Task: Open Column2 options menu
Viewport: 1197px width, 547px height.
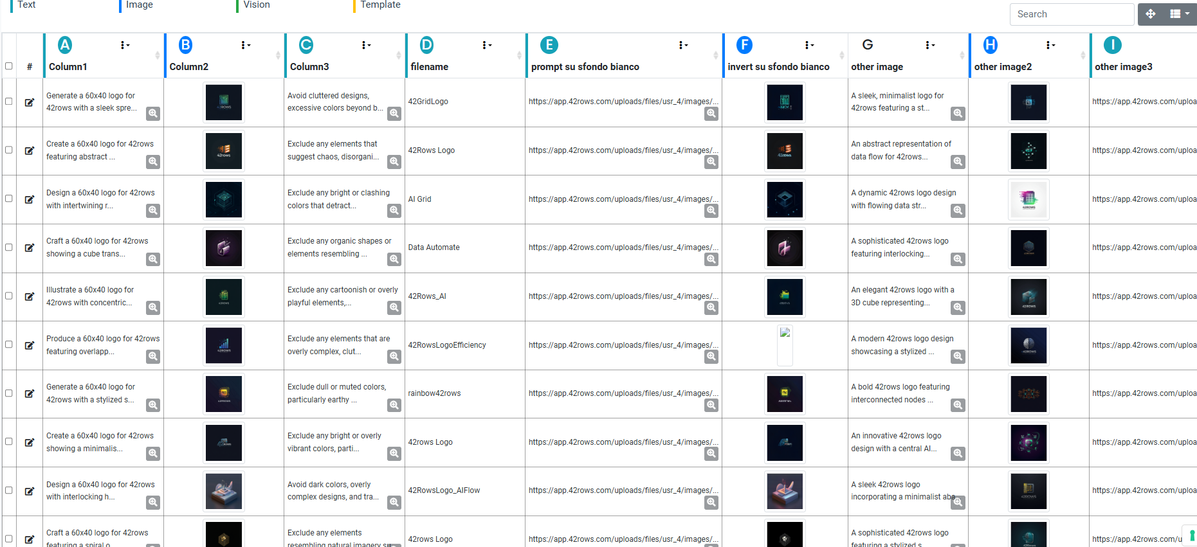Action: click(246, 45)
